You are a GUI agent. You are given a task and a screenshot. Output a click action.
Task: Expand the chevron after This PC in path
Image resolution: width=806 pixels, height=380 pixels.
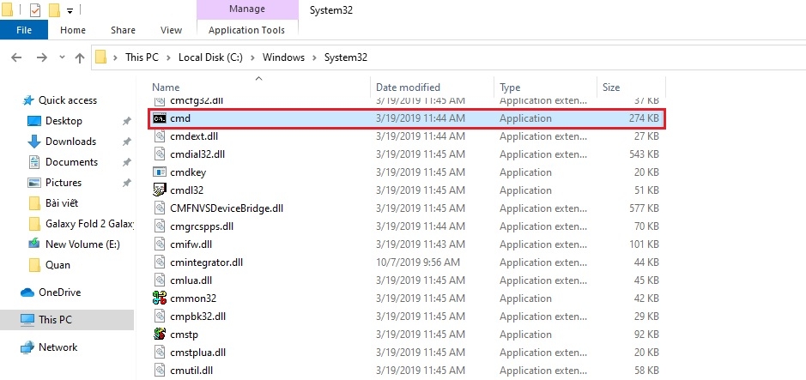tap(168, 57)
